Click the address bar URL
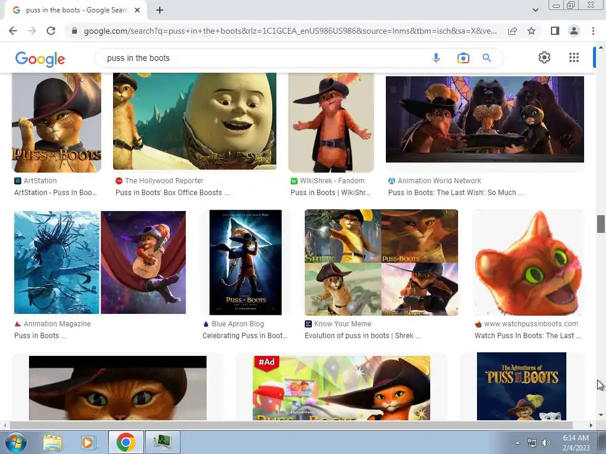The height and width of the screenshot is (454, 606). pos(290,31)
